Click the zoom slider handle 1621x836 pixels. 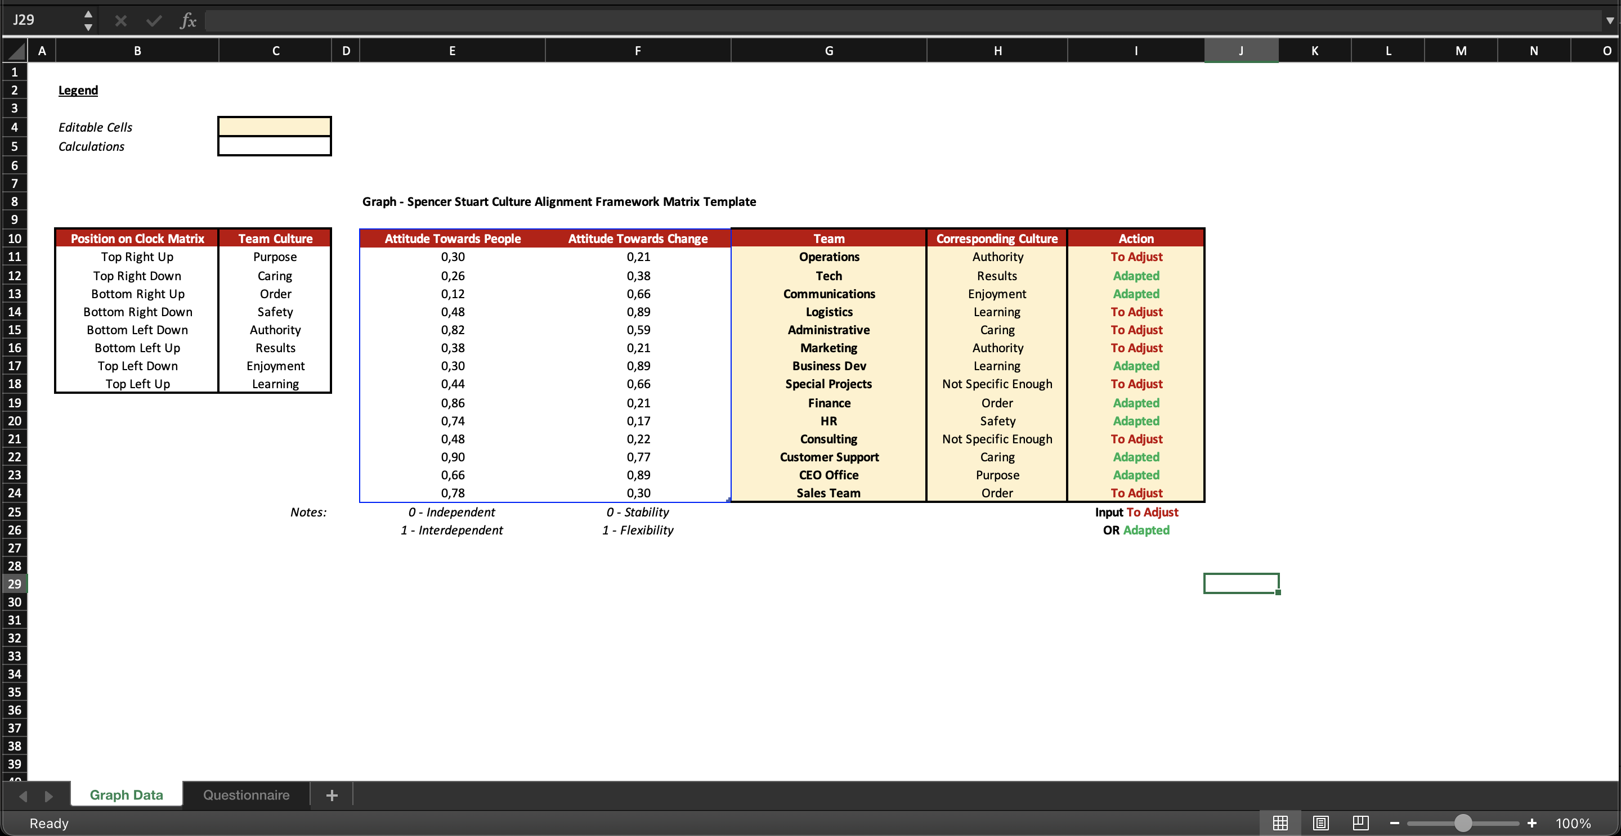(x=1463, y=823)
